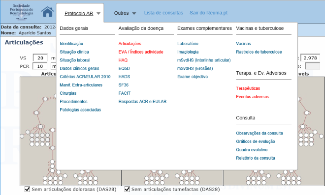Click the Sociedade Portuguesa de Reumatologia logo
Screen dimensions: 325x195
(x=22, y=12)
